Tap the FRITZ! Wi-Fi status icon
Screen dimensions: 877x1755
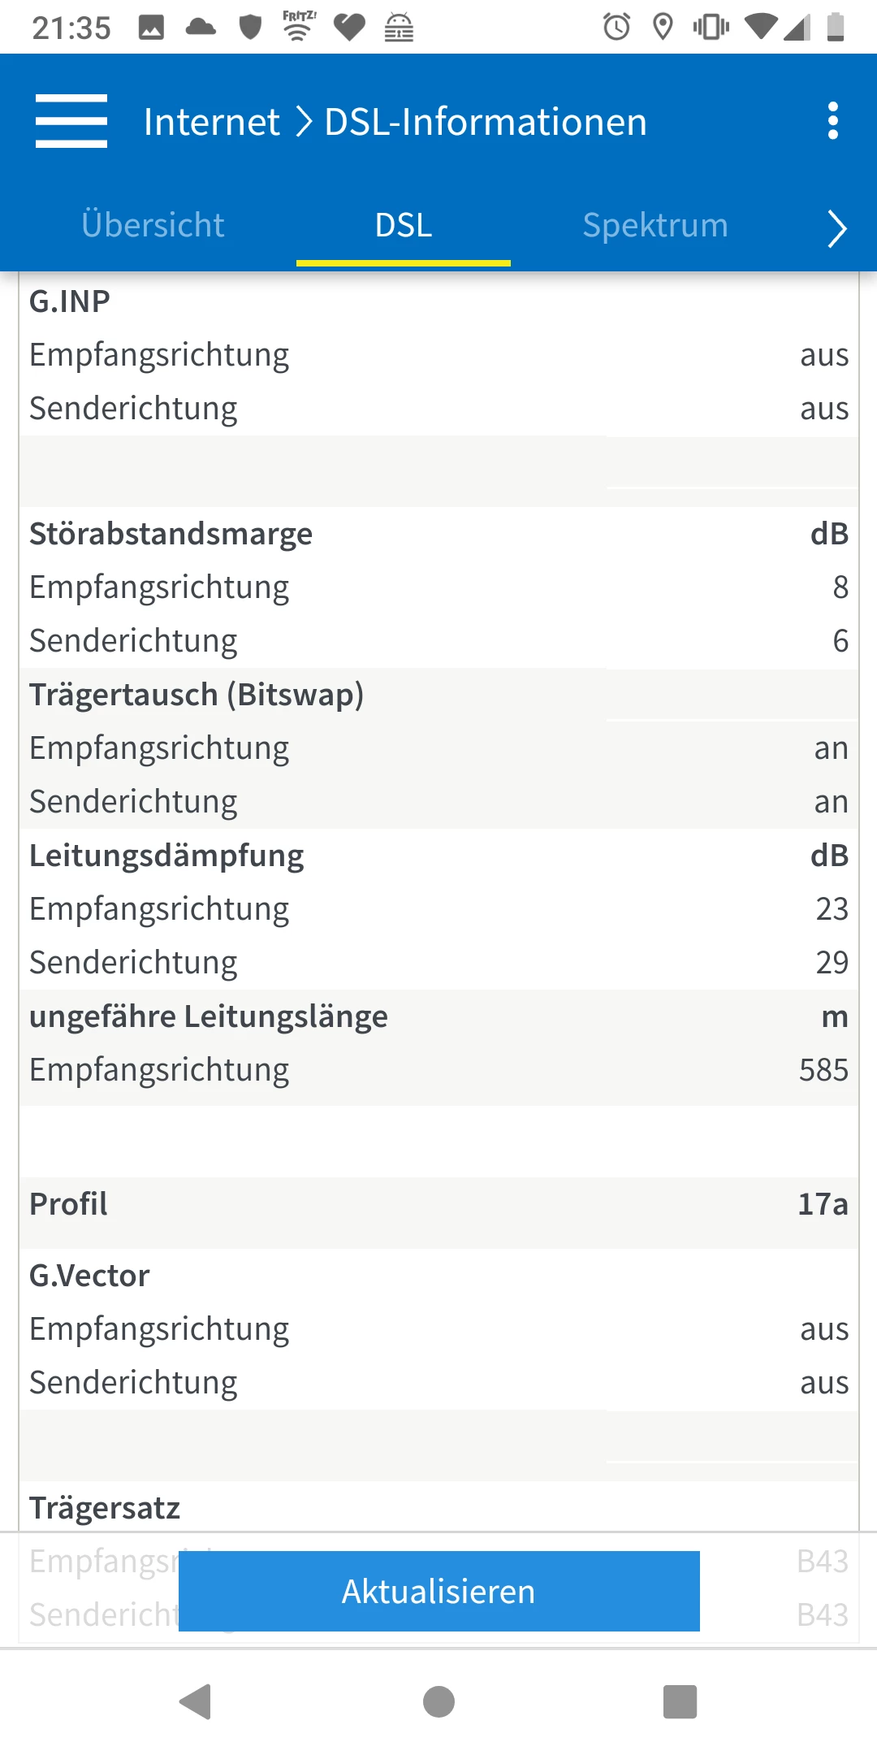[299, 26]
